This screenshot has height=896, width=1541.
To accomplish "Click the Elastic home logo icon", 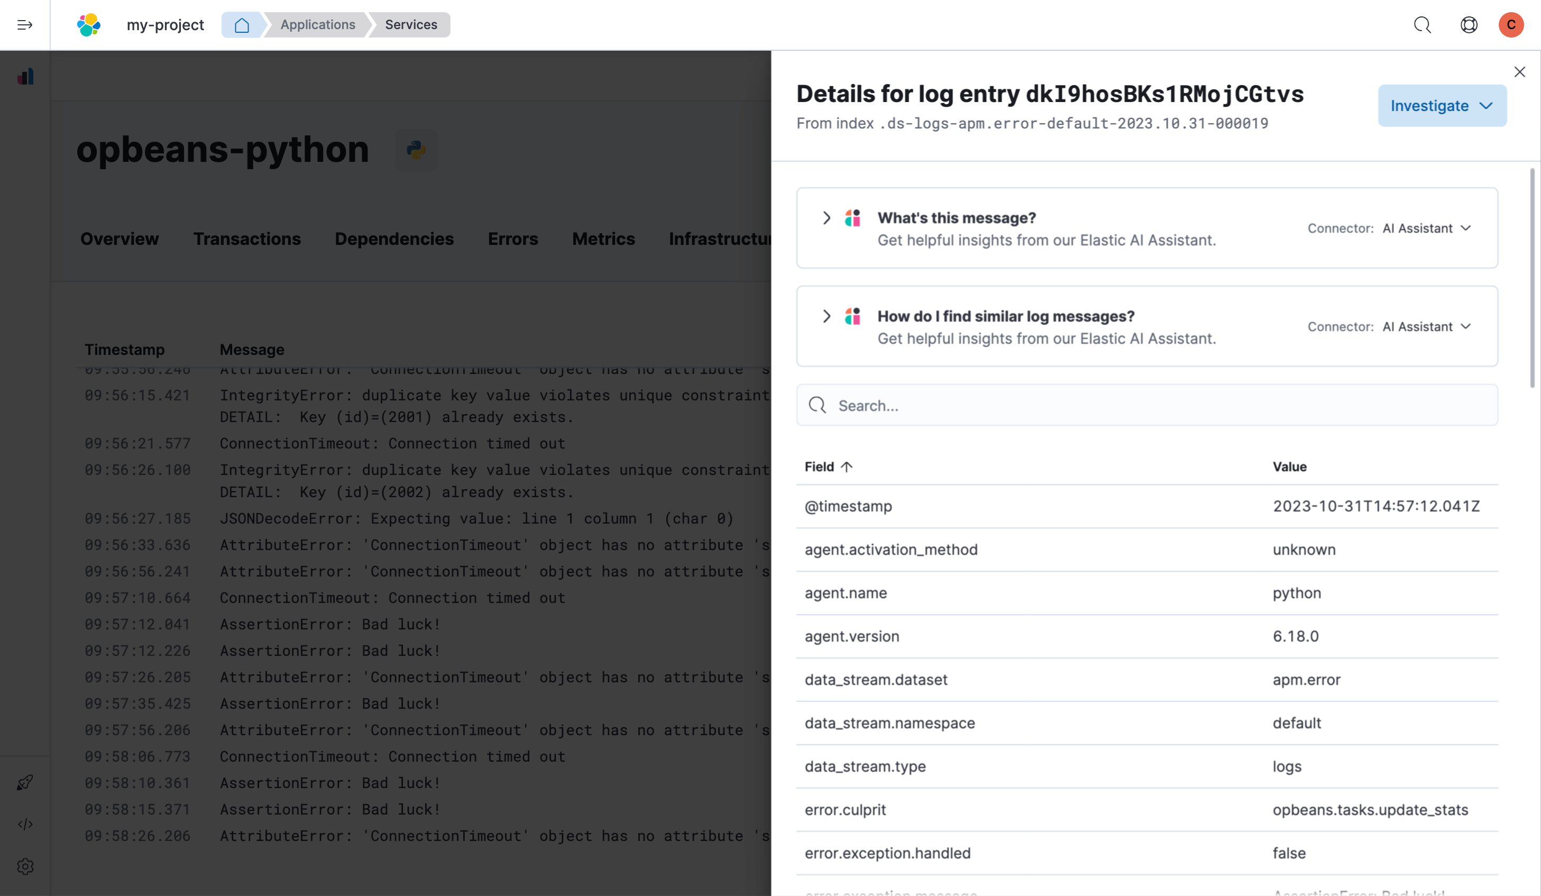I will tap(88, 23).
